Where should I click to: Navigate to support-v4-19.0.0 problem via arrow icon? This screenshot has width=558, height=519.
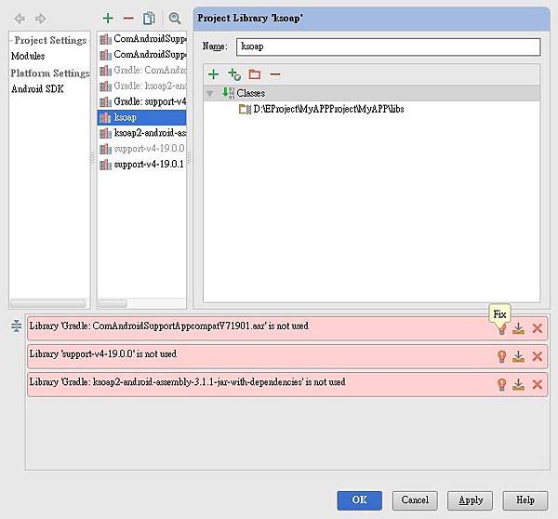click(x=519, y=356)
